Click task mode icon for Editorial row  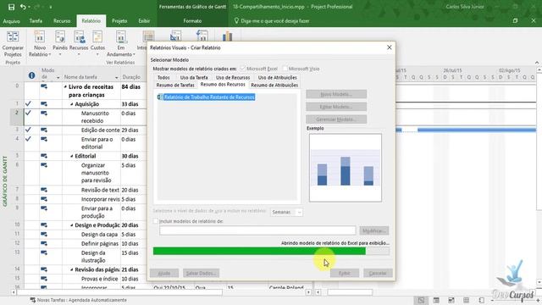(44, 156)
